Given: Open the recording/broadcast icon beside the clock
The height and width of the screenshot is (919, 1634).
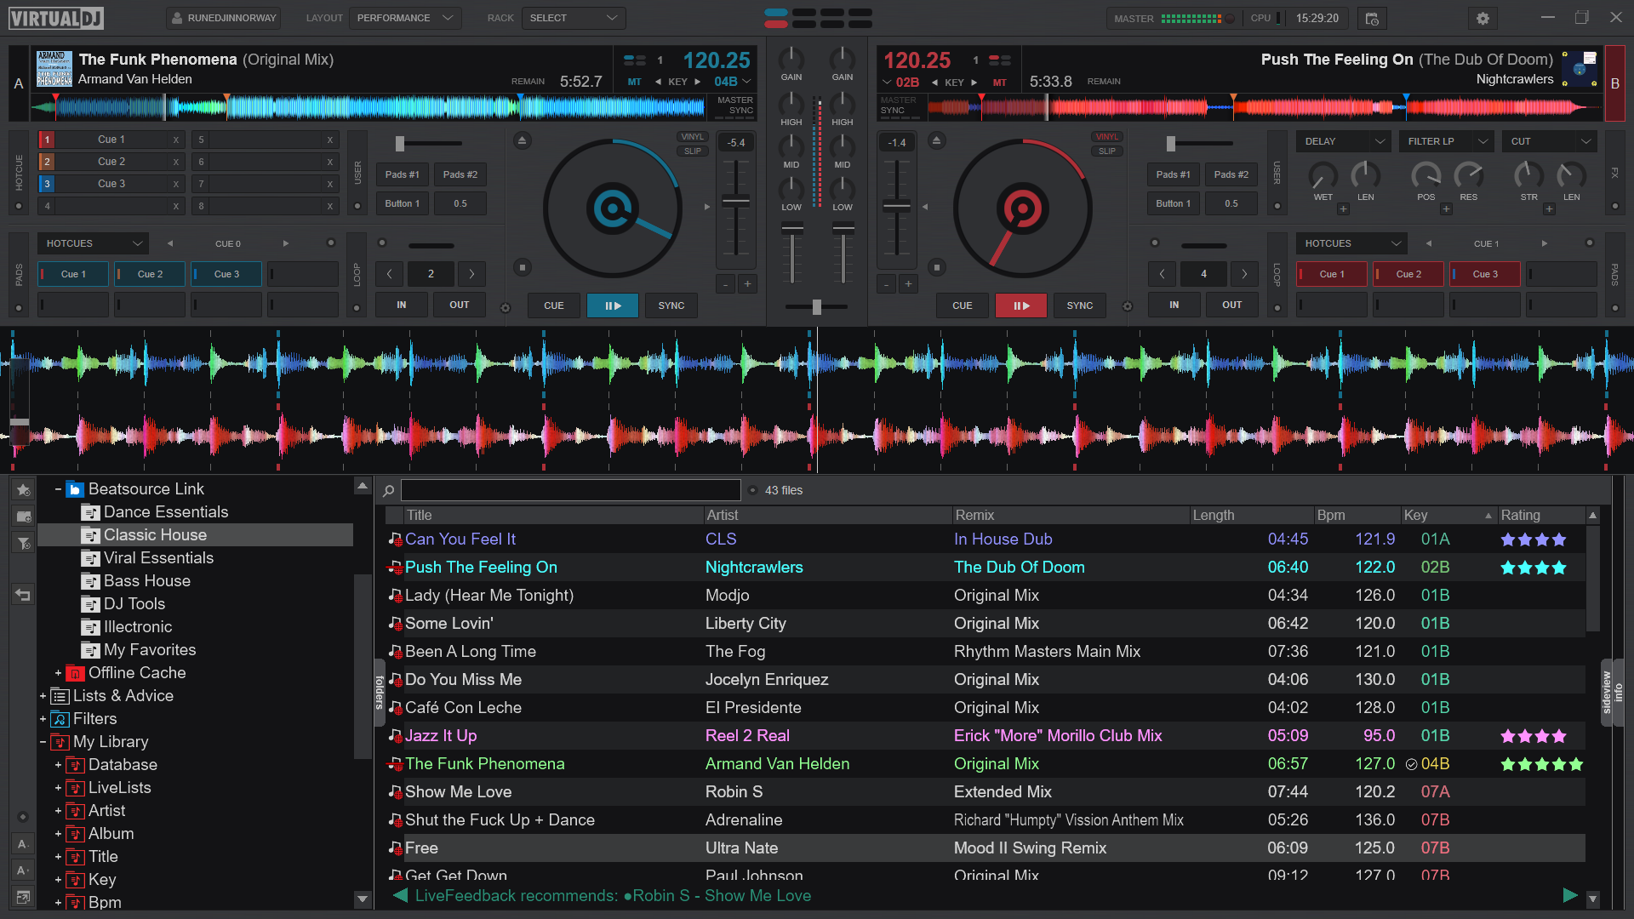Looking at the screenshot, I should click(1372, 18).
